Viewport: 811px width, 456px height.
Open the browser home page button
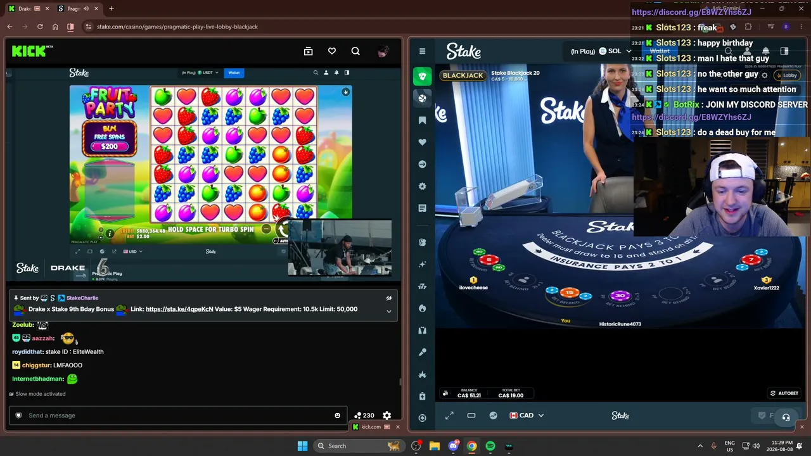[55, 27]
